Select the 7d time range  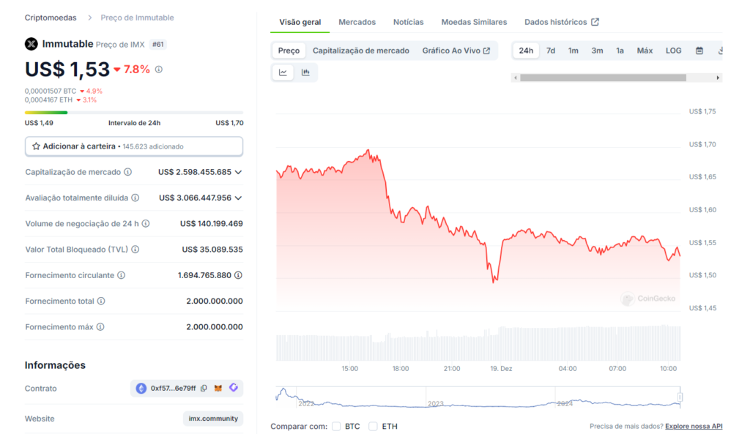pyautogui.click(x=551, y=50)
